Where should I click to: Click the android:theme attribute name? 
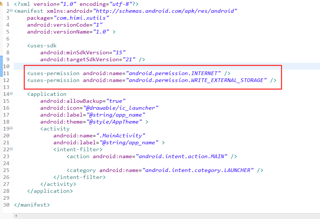click(x=61, y=122)
